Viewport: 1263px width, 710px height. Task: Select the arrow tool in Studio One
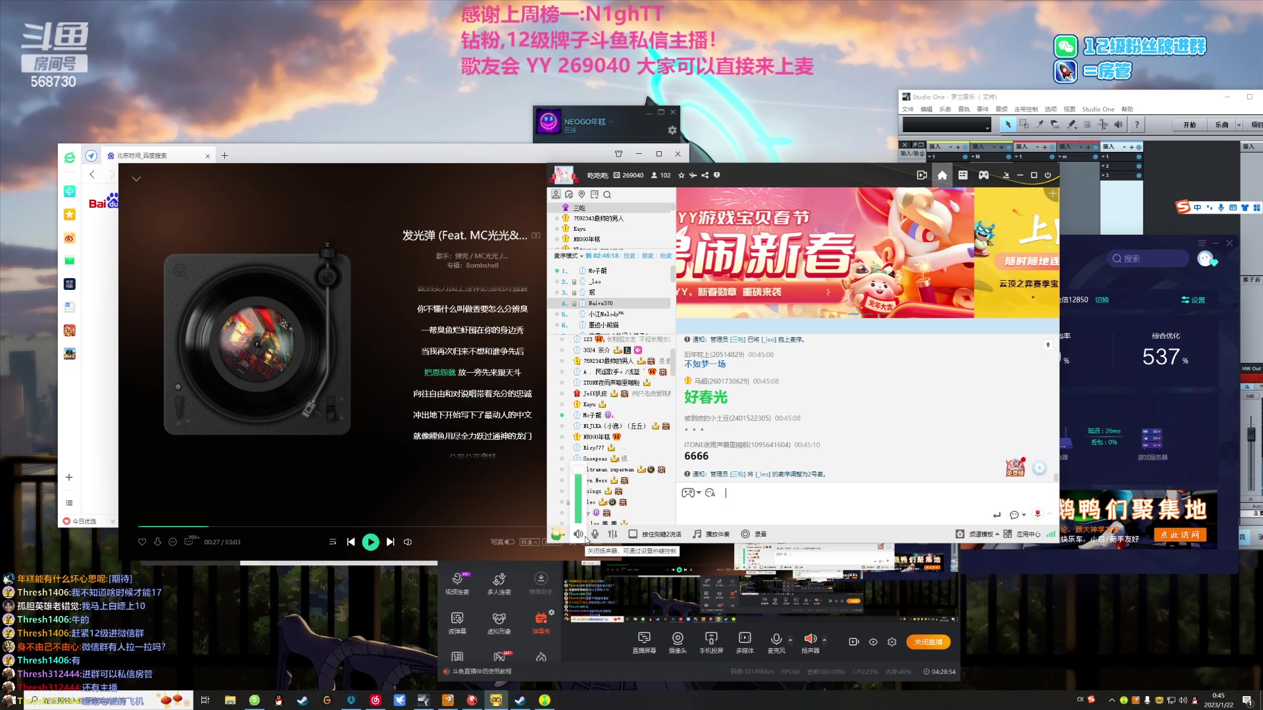[1008, 124]
